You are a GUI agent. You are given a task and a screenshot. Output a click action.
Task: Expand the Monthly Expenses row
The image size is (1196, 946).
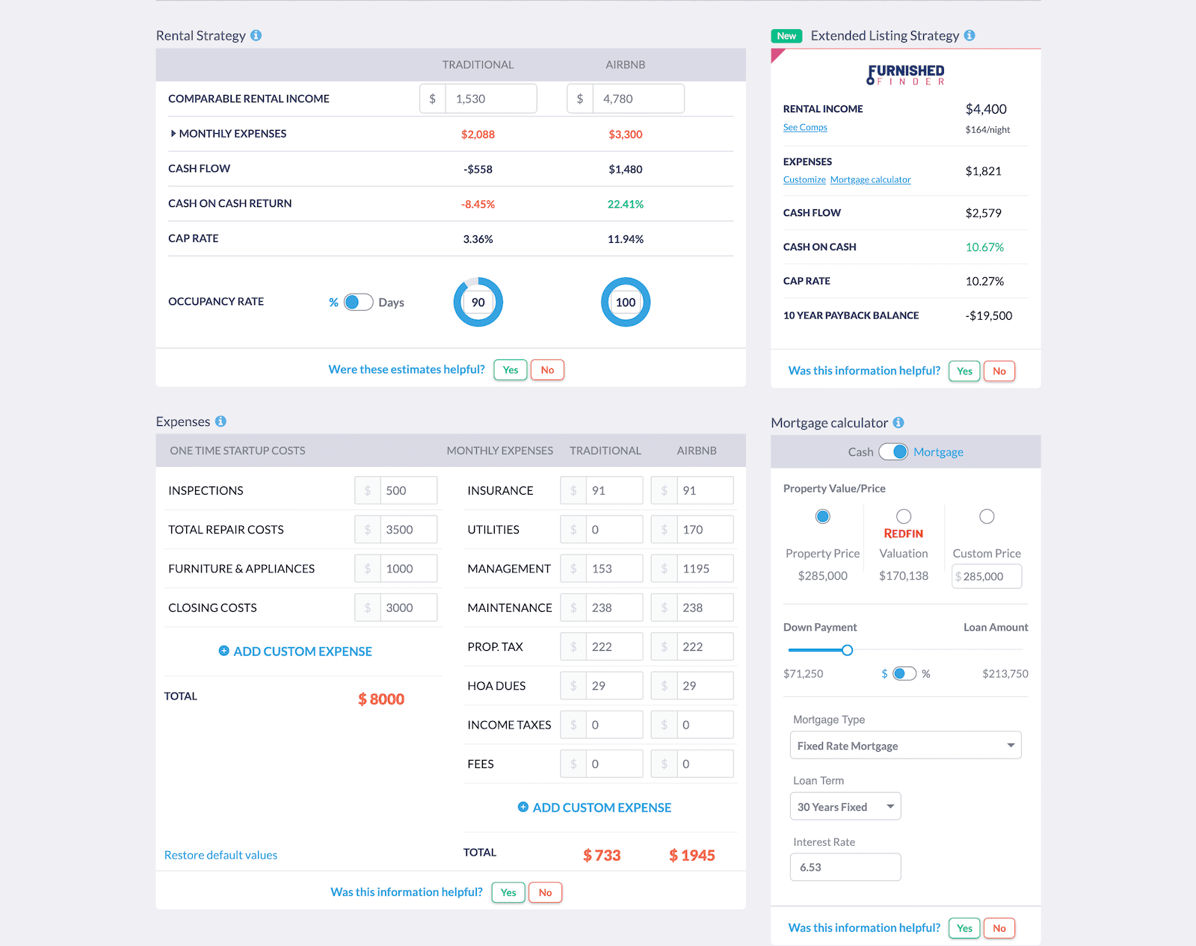pyautogui.click(x=173, y=134)
